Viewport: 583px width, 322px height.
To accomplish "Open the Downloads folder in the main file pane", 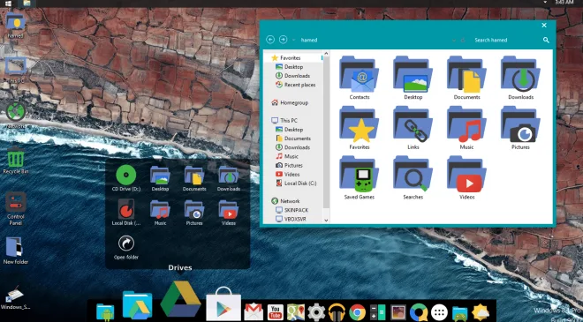I will pyautogui.click(x=520, y=78).
